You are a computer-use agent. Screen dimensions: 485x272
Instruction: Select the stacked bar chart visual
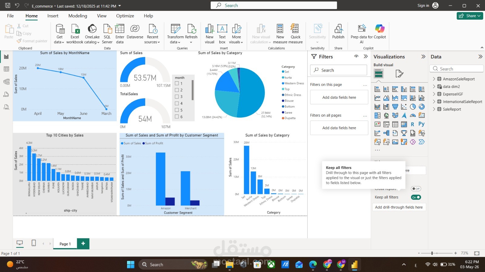point(377,89)
